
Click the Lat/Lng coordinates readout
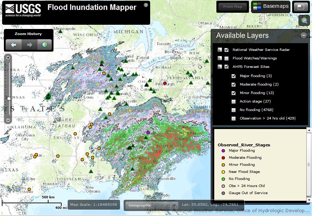click(210, 204)
